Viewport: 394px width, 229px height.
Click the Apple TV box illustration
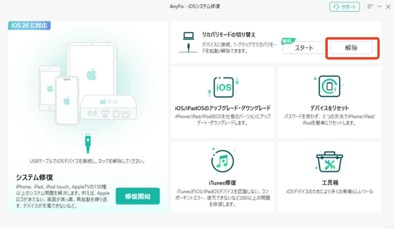[109, 107]
